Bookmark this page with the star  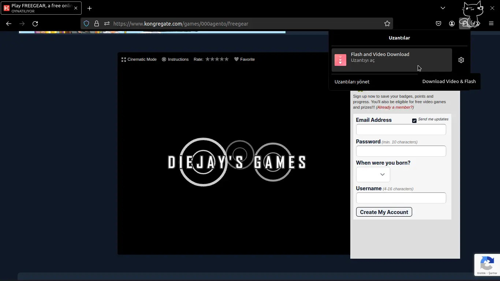click(387, 23)
